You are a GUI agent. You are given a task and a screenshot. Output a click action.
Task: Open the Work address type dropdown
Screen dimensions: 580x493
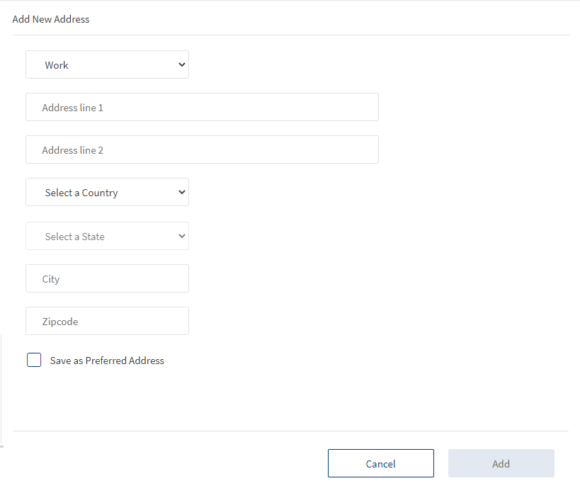click(107, 64)
